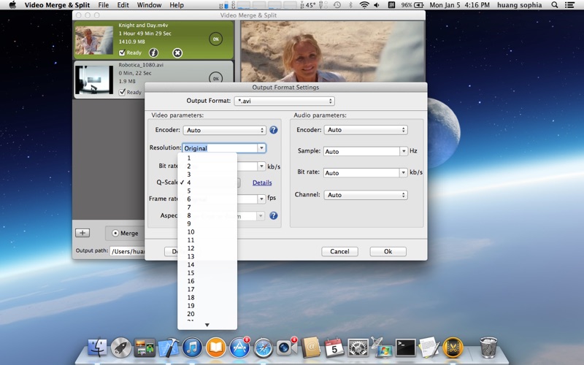Click the Resolution field showing Original

coord(220,148)
